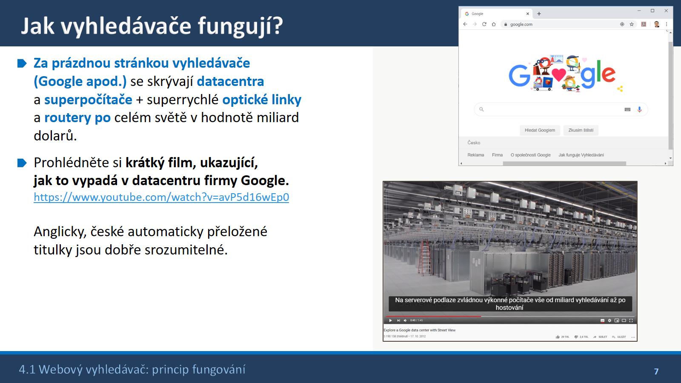
Task: Open the on-screen keyboard in search box
Action: tap(627, 109)
